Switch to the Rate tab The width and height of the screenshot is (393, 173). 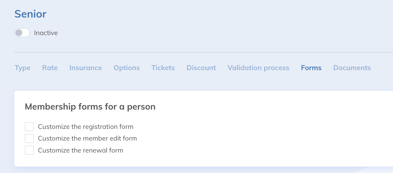50,68
